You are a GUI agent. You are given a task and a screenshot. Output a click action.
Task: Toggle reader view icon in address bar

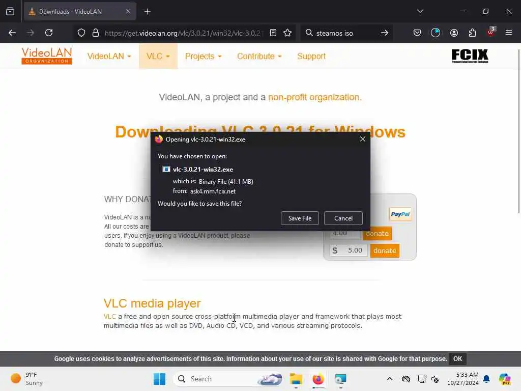pyautogui.click(x=273, y=33)
